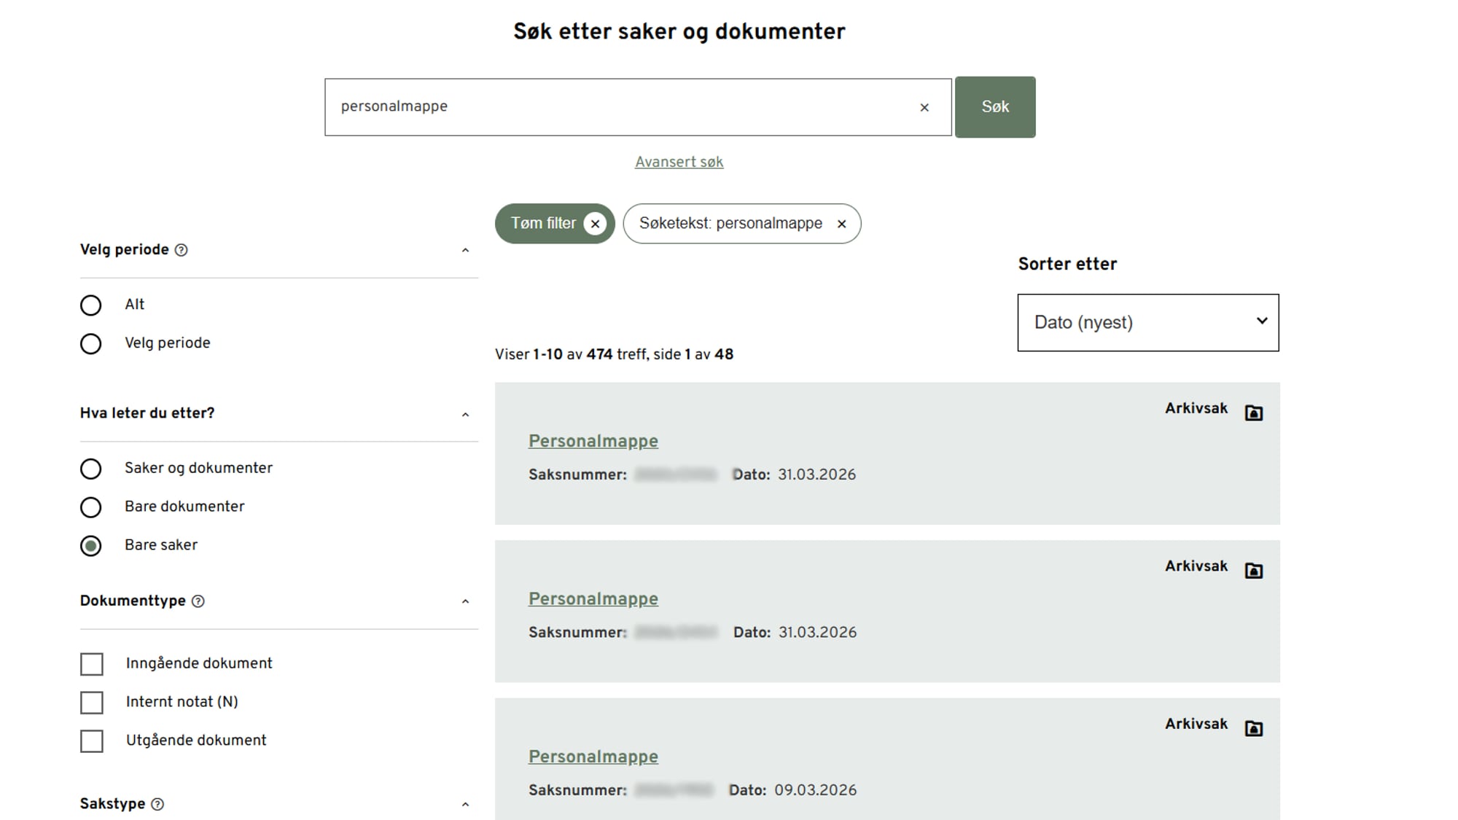The height and width of the screenshot is (820, 1458).
Task: Click the Arkivsak folder icon in second result
Action: 1253,570
